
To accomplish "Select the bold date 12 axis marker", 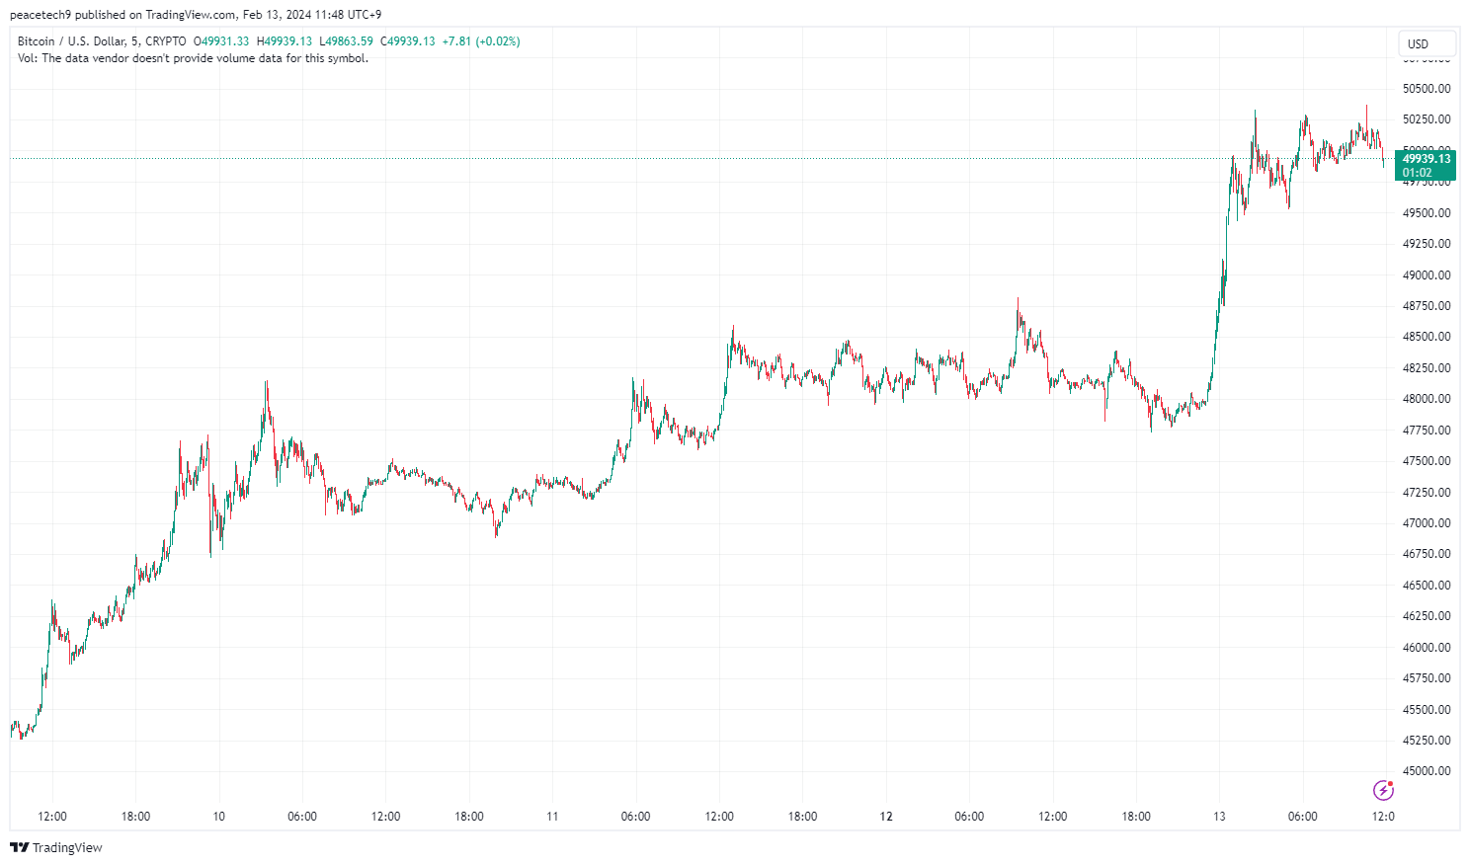I will (x=886, y=817).
